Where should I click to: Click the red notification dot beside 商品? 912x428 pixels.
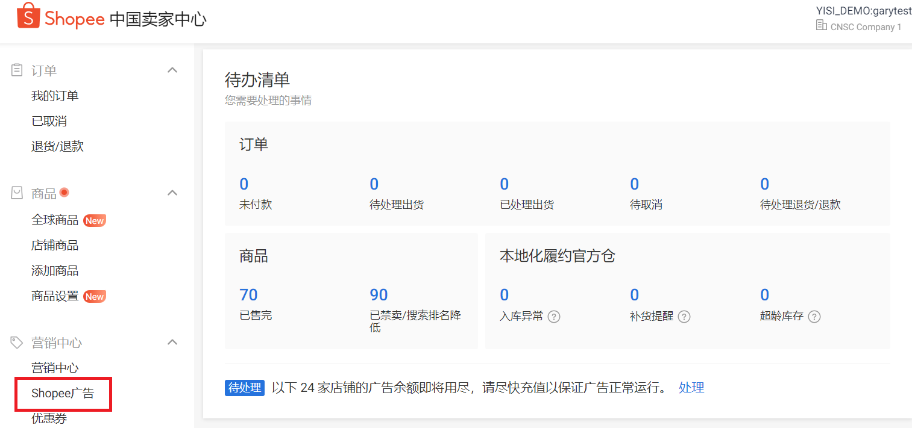tap(64, 193)
